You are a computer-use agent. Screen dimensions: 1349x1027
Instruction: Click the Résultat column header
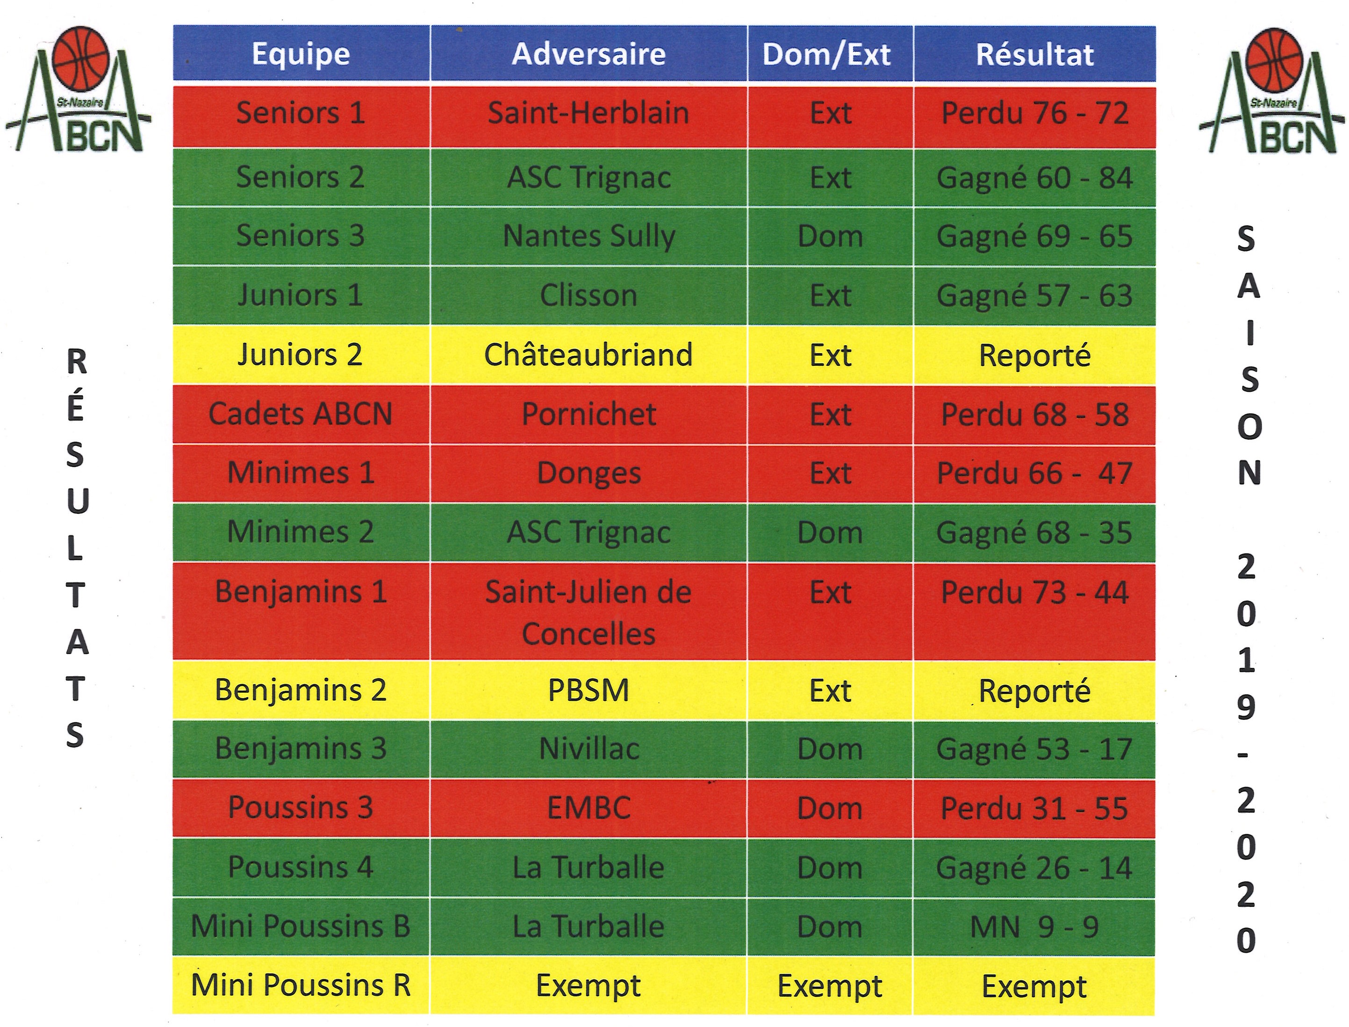[1034, 54]
